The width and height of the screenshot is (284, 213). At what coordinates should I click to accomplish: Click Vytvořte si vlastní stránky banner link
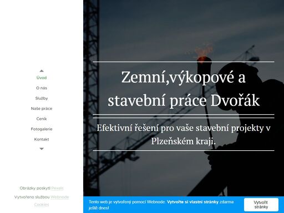(x=193, y=202)
